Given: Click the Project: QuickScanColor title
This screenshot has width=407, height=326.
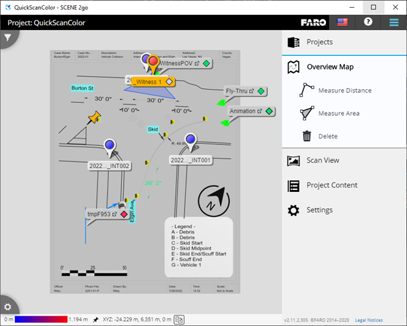Looking at the screenshot, I should [x=46, y=23].
